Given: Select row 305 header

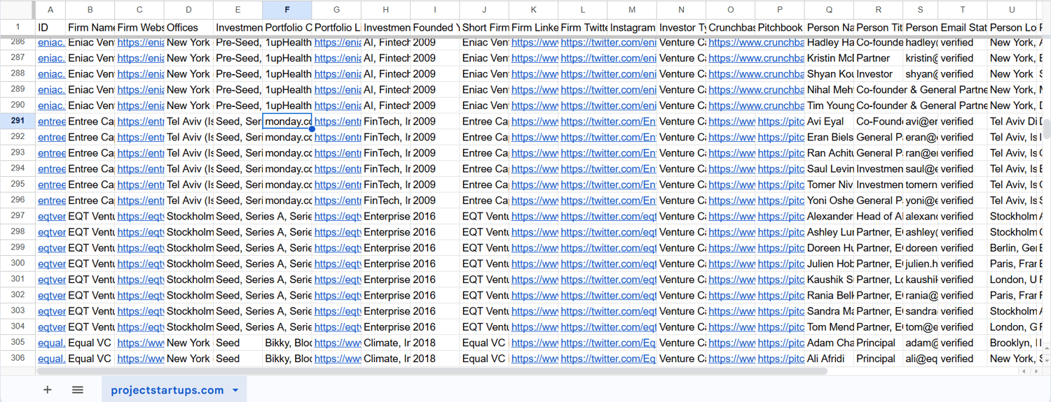Looking at the screenshot, I should point(18,343).
